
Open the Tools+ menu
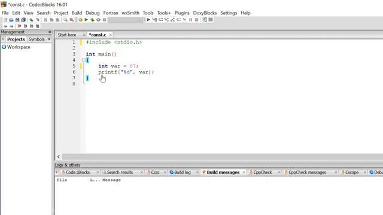pyautogui.click(x=164, y=13)
